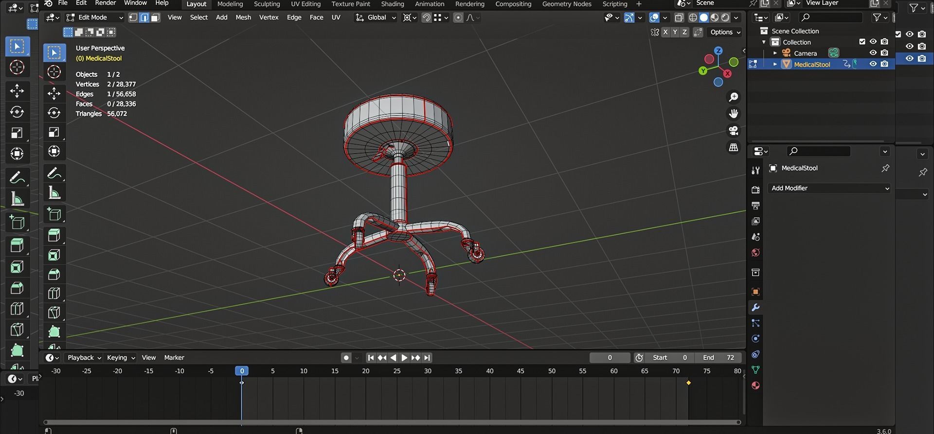Open the Object properties orange square tab
The image size is (934, 434).
tap(755, 292)
